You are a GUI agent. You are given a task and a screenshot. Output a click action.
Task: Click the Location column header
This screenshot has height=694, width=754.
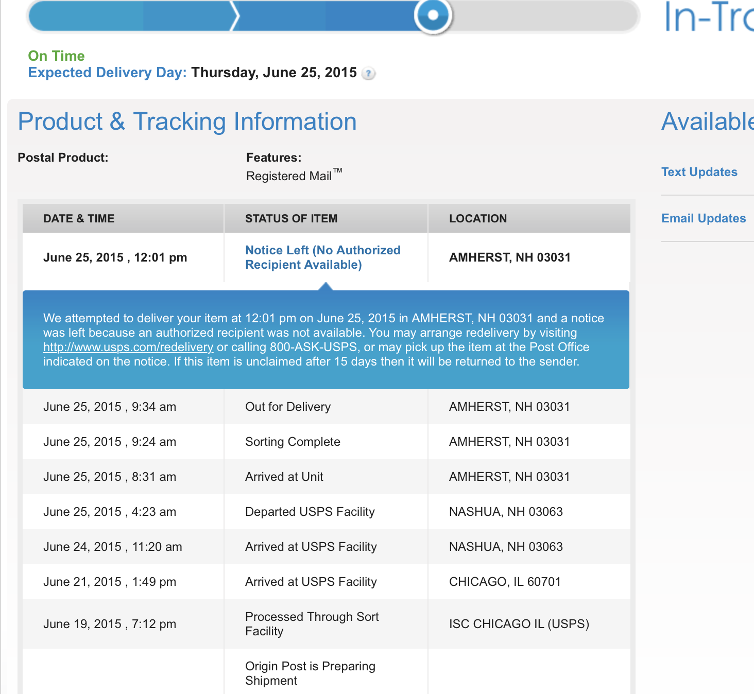(477, 218)
